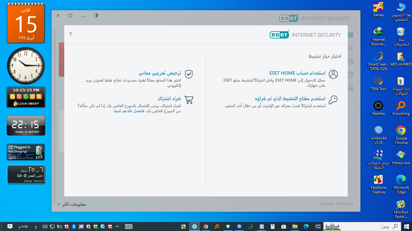Open Notepad from taskbar

[x=261, y=226]
